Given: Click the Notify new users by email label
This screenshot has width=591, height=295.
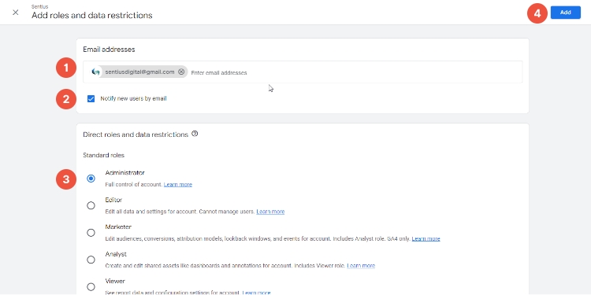Looking at the screenshot, I should pos(133,98).
